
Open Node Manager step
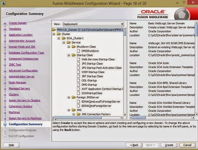17,83
